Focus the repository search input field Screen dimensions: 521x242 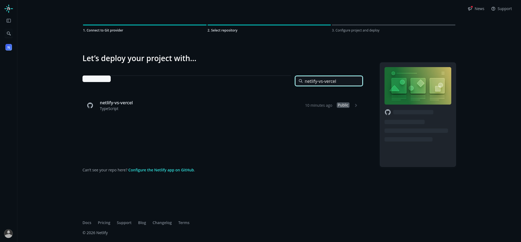[x=329, y=81]
